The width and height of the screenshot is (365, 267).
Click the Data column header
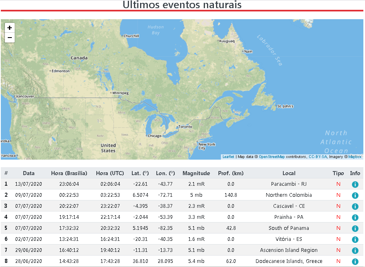[x=29, y=173]
